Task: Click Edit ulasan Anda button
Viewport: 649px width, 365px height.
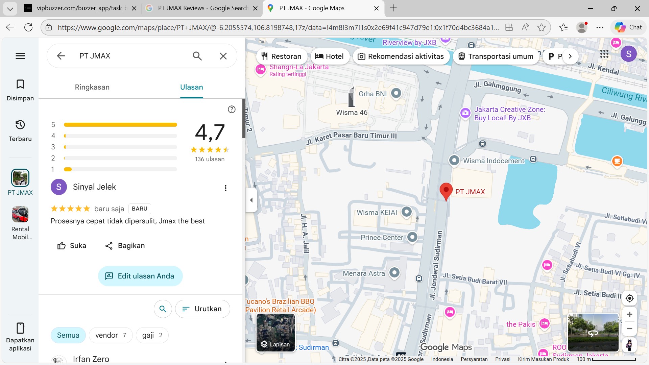Action: coord(140,276)
